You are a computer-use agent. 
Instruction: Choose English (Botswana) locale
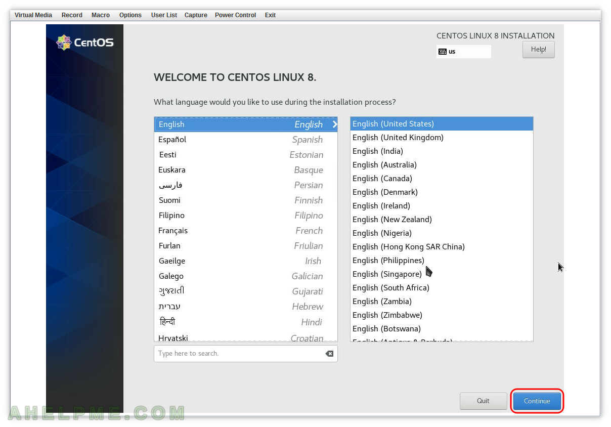(x=442, y=329)
